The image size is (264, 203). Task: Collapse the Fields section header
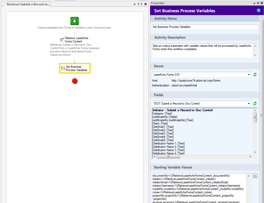[x=205, y=95]
